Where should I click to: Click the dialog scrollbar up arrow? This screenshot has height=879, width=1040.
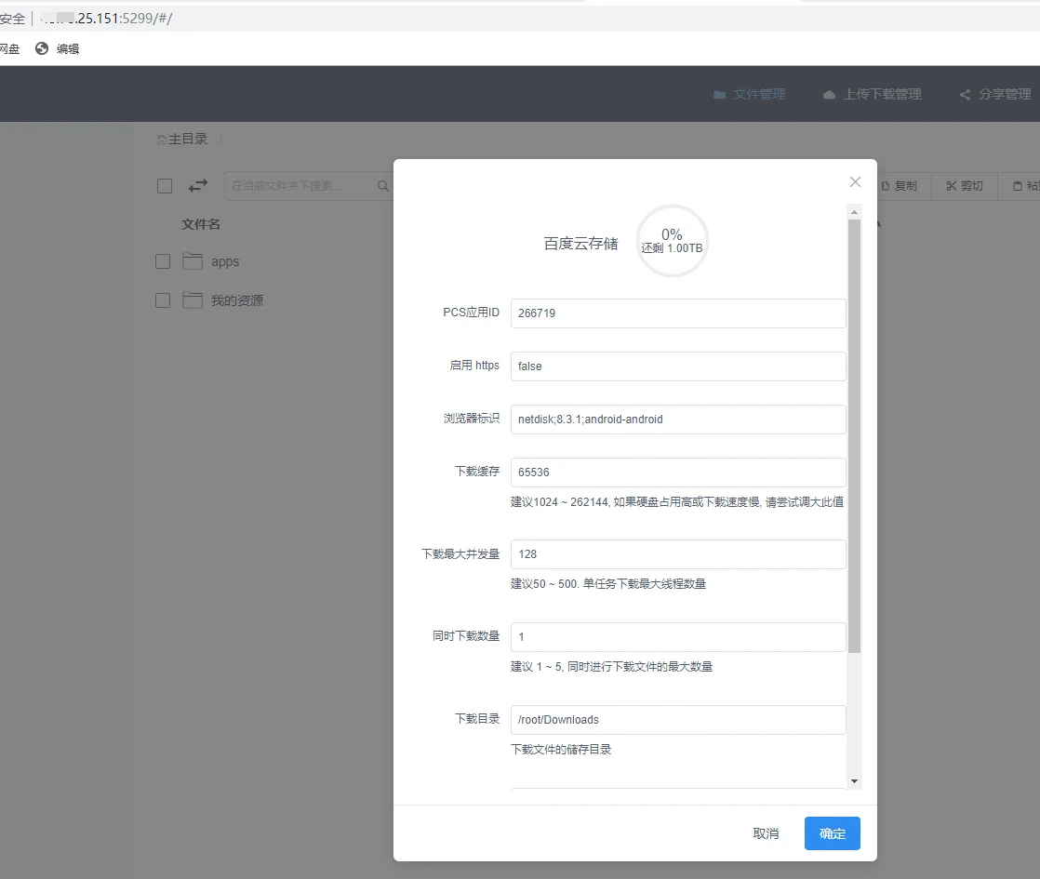[854, 212]
